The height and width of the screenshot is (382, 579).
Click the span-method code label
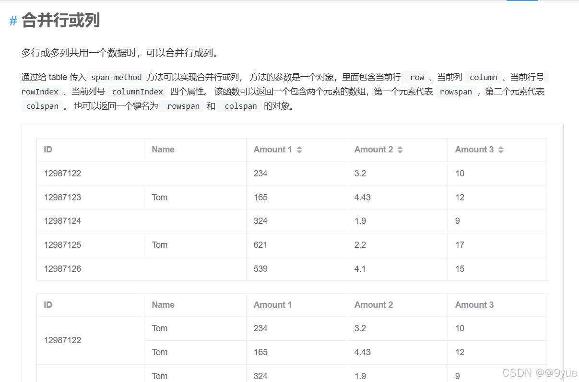click(117, 77)
